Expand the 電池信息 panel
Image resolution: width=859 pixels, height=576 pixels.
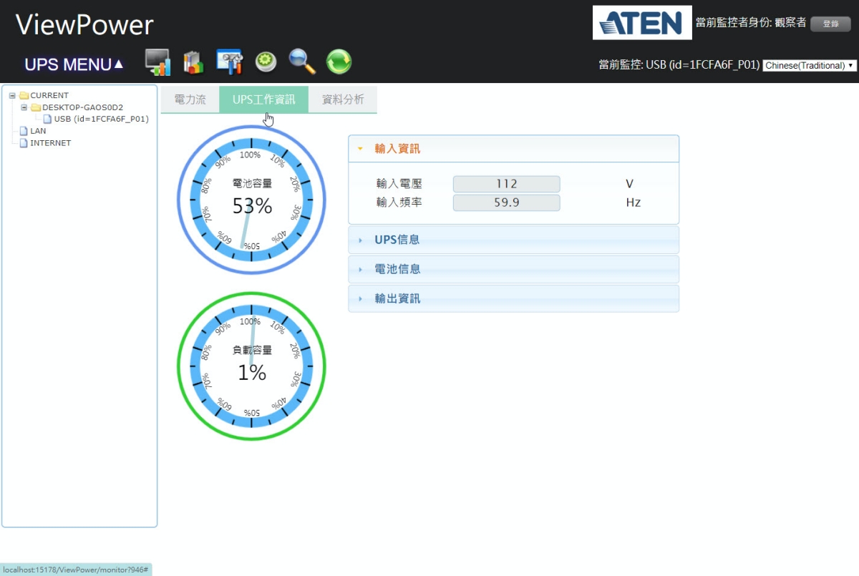click(x=513, y=269)
